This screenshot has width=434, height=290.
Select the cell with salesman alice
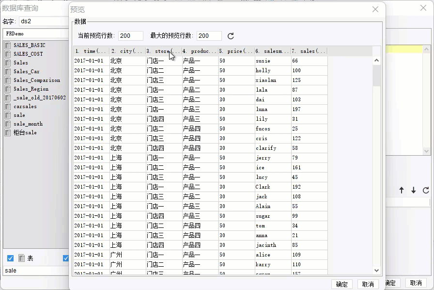click(273, 255)
